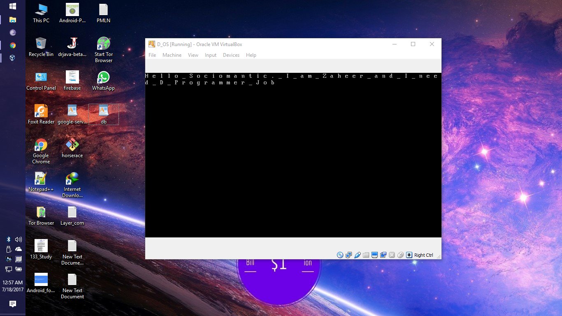Open File Explorer from the taskbar

[13, 19]
